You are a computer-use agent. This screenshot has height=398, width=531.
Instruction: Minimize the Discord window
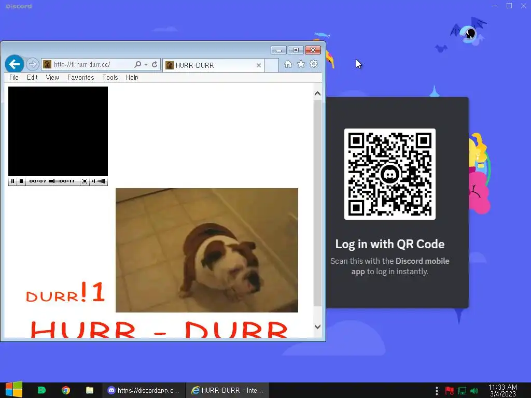click(x=495, y=6)
